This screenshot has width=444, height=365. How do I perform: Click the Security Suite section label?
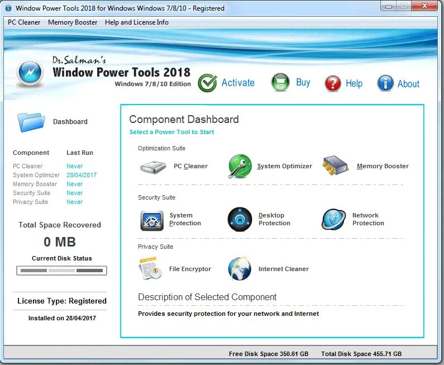click(x=156, y=197)
